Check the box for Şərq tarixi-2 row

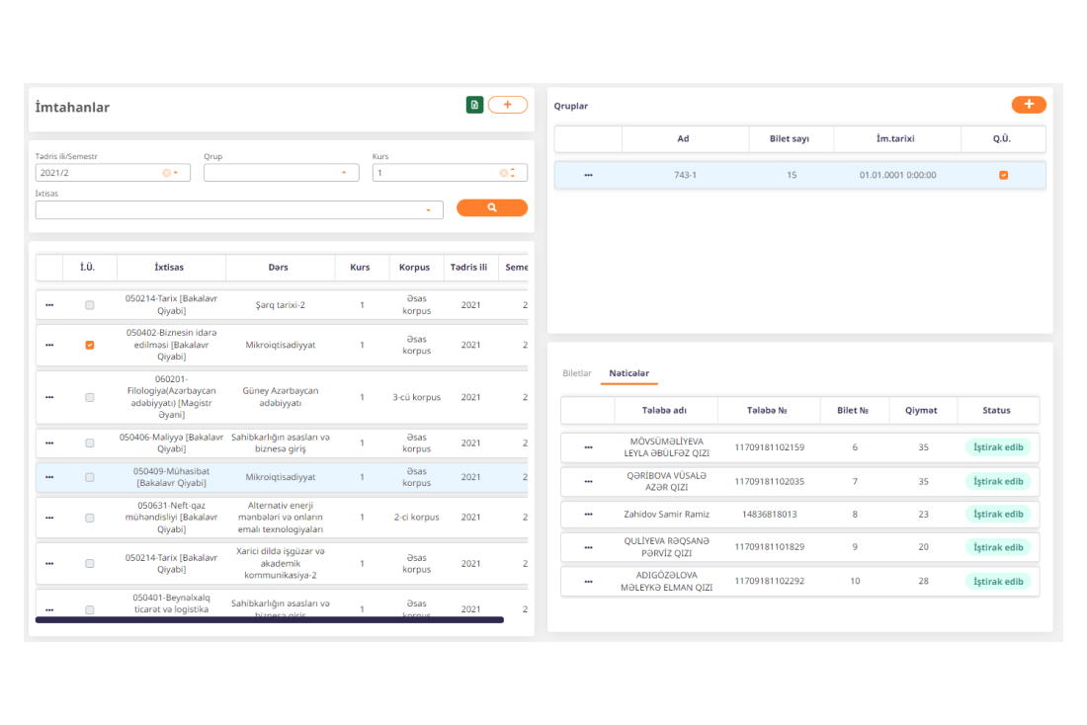(90, 305)
